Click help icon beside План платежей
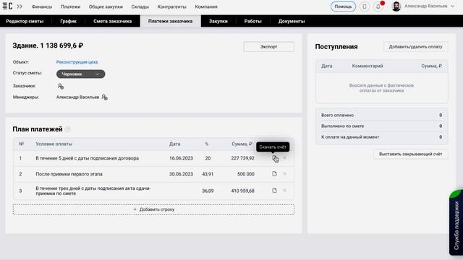463x260 pixels. (67, 129)
